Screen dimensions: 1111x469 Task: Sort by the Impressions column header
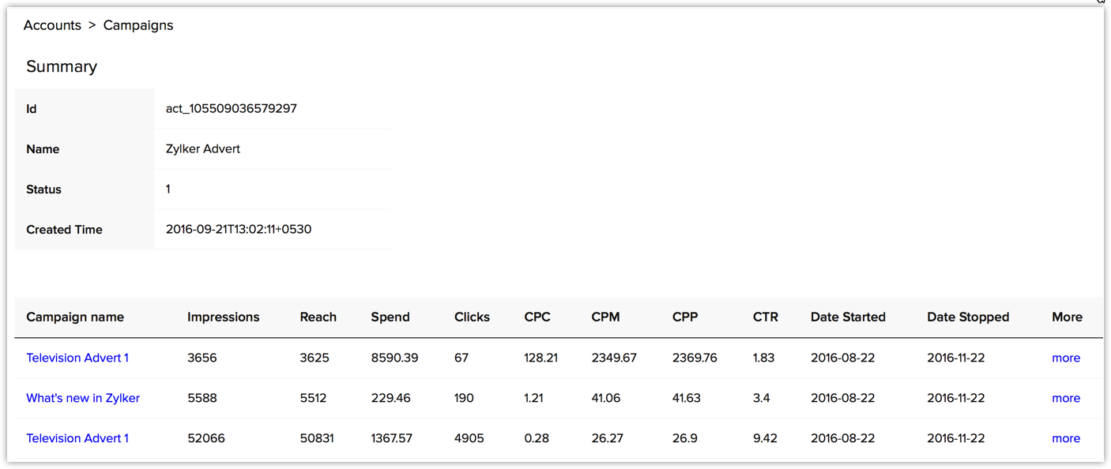click(223, 317)
